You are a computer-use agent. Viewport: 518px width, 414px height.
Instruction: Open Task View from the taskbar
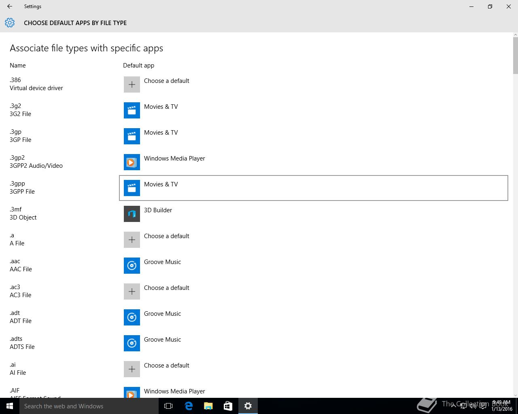click(x=168, y=406)
